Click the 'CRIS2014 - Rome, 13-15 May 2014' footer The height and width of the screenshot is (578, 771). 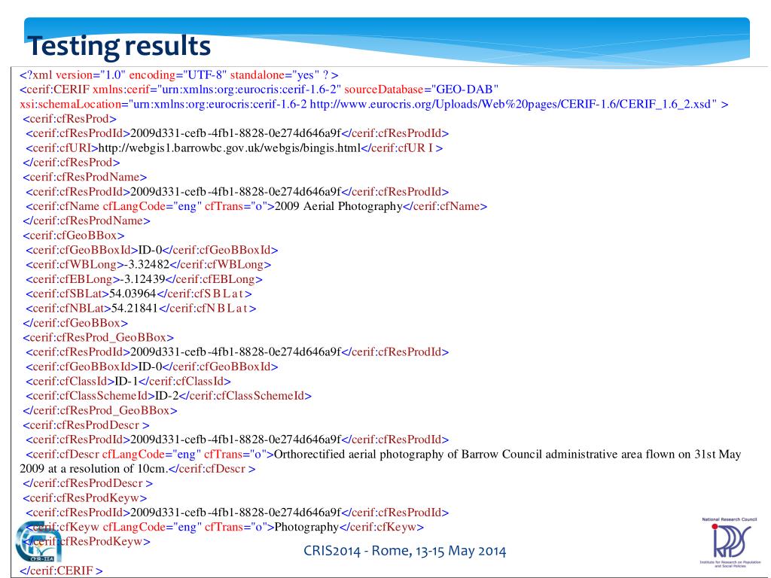[404, 550]
